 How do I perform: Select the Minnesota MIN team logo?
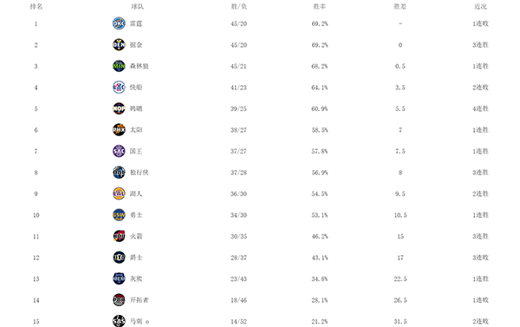point(119,66)
